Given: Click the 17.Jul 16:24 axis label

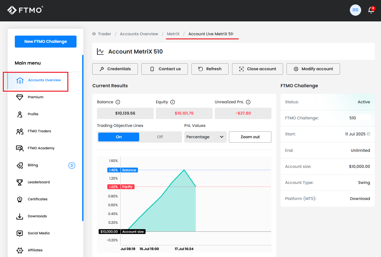Looking at the screenshot, I should [184, 249].
